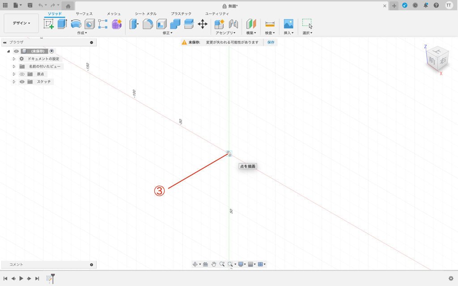Play the timeline

(x=21, y=278)
